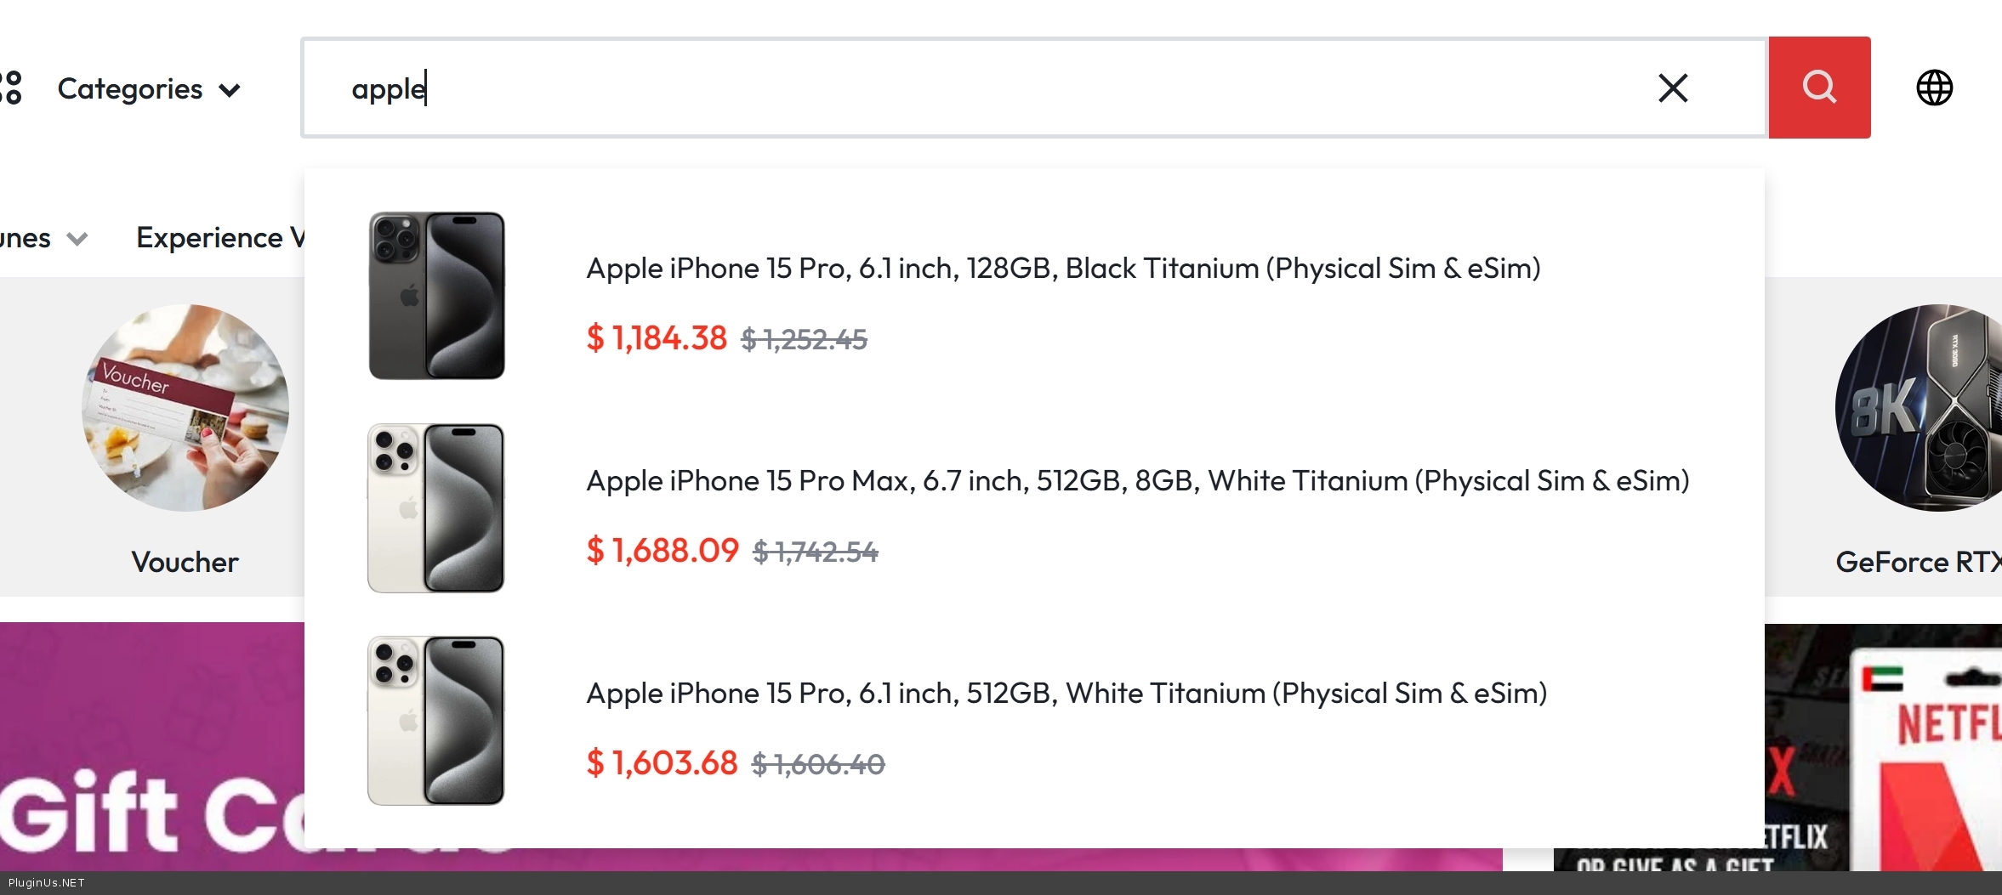Click the red search magnifier button
Screen dimensions: 2002x895
point(1819,88)
